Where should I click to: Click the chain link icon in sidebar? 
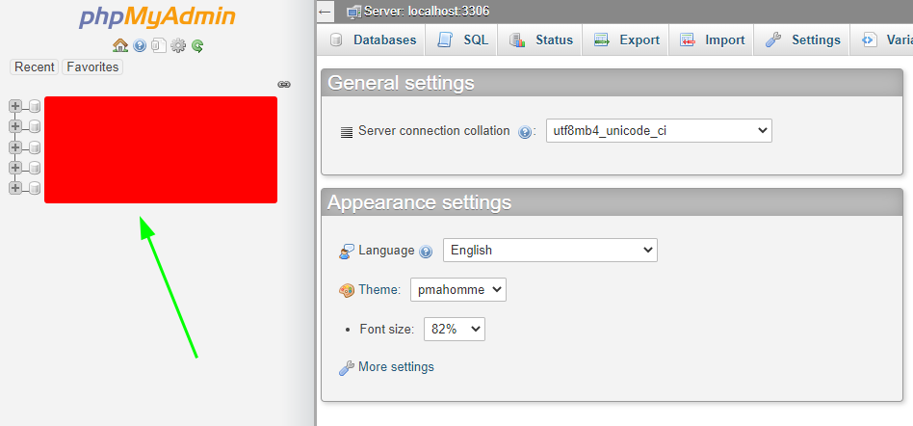click(x=284, y=85)
